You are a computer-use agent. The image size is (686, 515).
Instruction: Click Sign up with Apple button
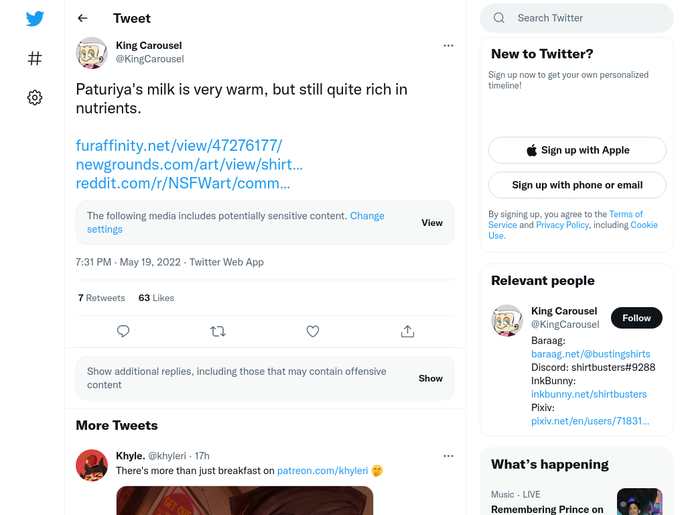click(577, 150)
